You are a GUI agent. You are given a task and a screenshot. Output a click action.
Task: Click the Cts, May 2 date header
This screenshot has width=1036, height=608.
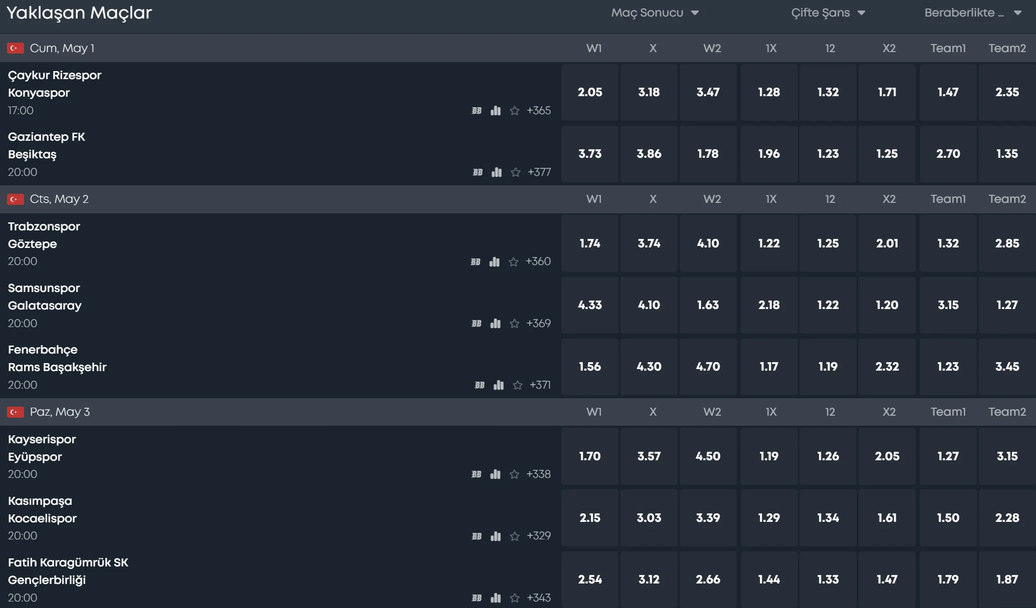tap(59, 199)
